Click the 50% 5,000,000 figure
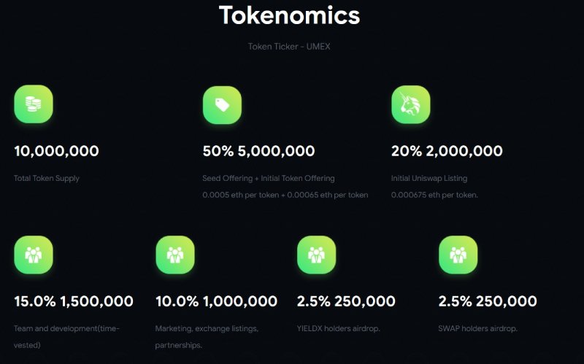Viewport: 584px width, 364px height. (258, 151)
